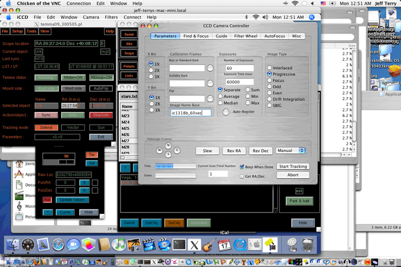Open GarageBand in the dock
The image size is (401, 267).
[x=209, y=244]
